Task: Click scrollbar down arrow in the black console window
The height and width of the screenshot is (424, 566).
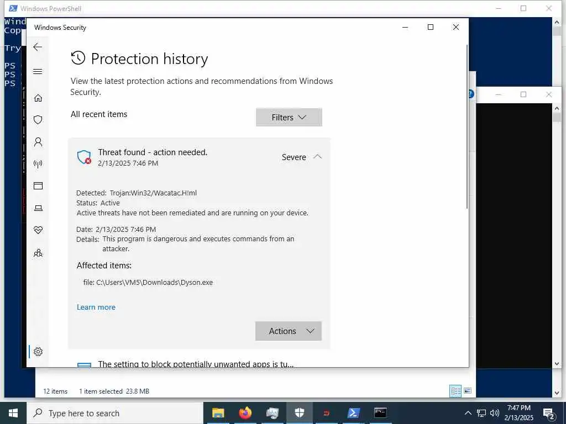Action: click(557, 363)
